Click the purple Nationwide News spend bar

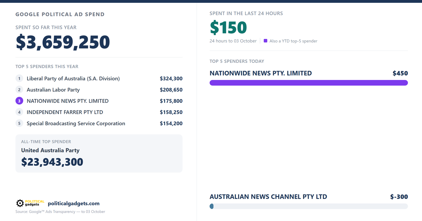[309, 83]
